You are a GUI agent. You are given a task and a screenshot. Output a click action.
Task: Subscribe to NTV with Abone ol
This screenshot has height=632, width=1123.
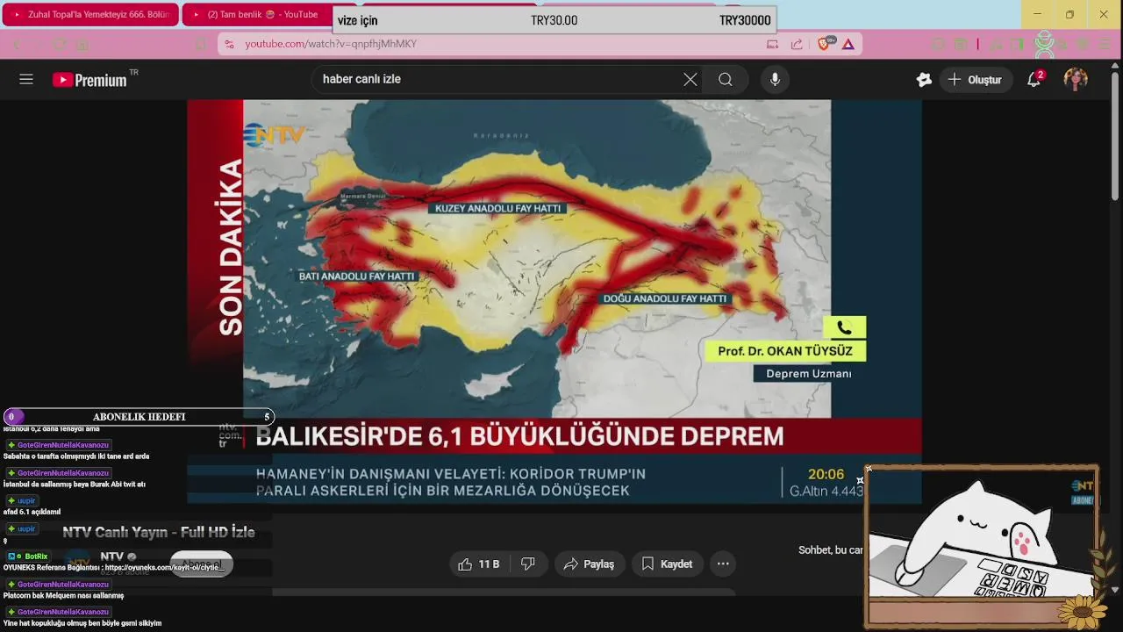pyautogui.click(x=202, y=564)
